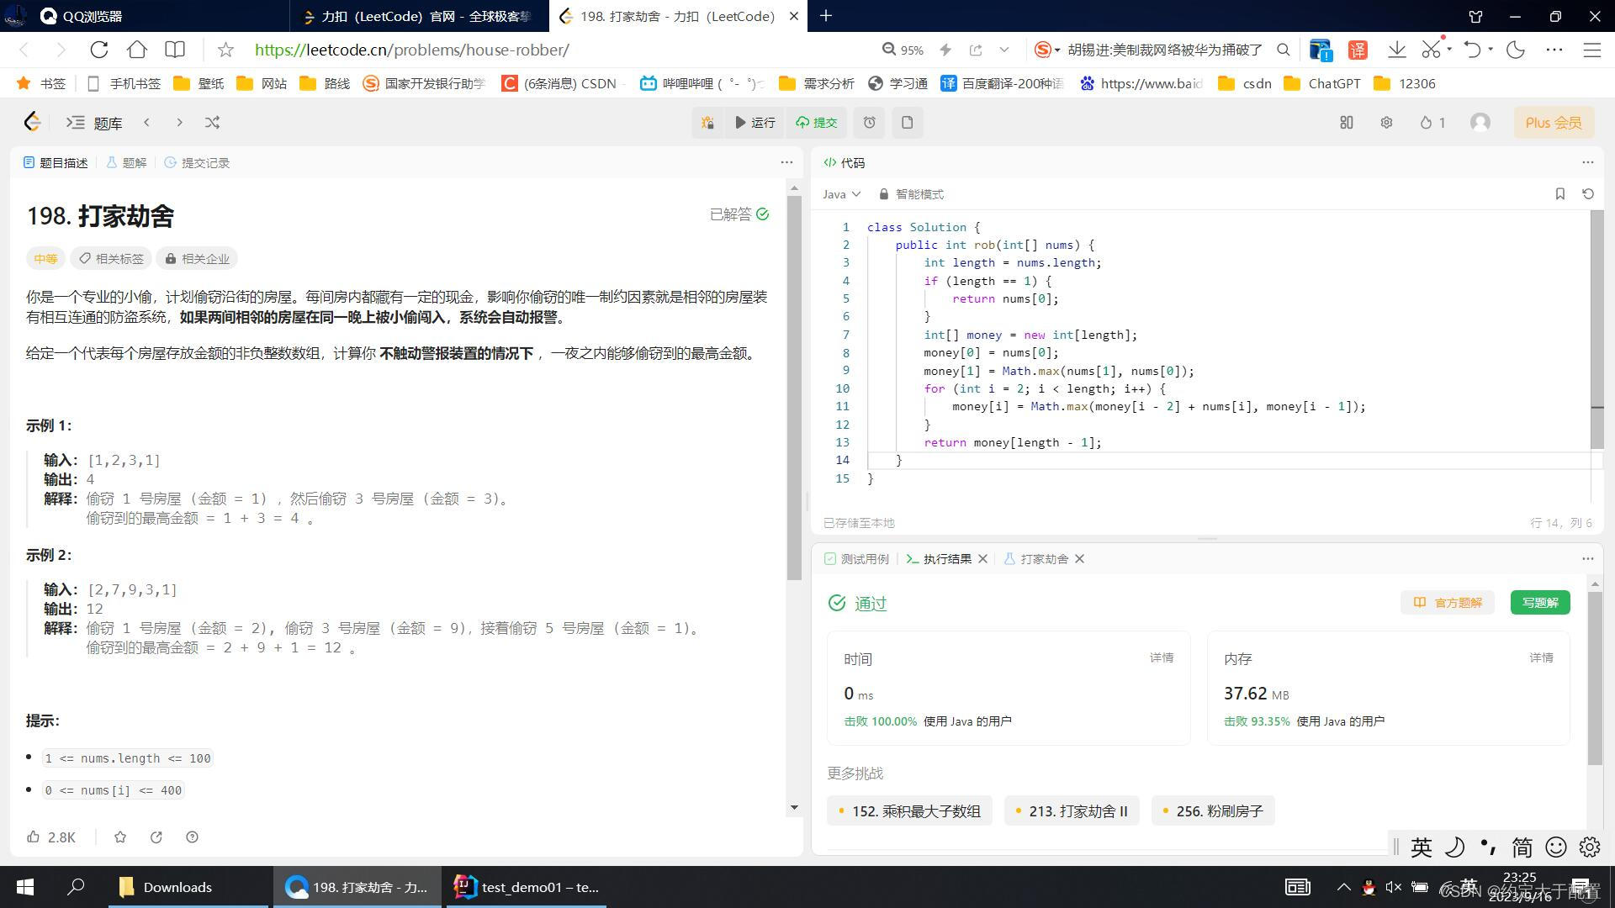Image resolution: width=1615 pixels, height=908 pixels.
Task: Click the bookmark icon in code editor
Action: [x=1559, y=194]
